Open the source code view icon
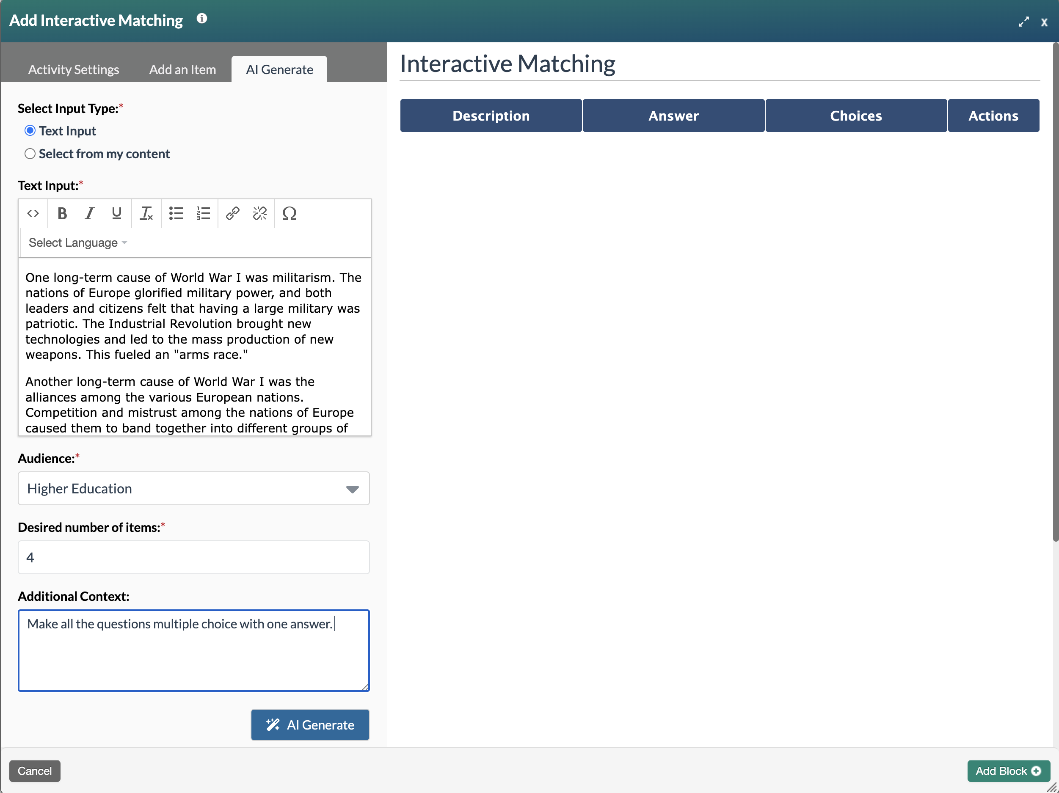Image resolution: width=1059 pixels, height=793 pixels. pos(33,213)
